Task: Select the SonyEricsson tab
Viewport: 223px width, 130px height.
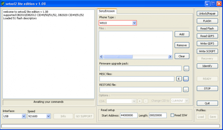Action: tap(106, 11)
